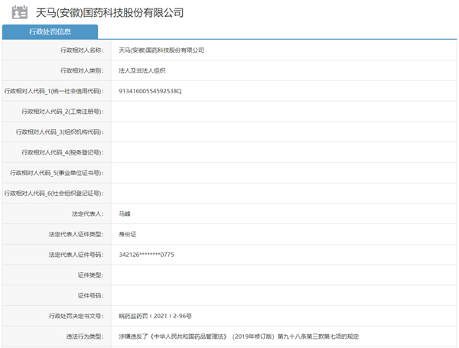Select the 行政相对人名称 label

pos(82,50)
